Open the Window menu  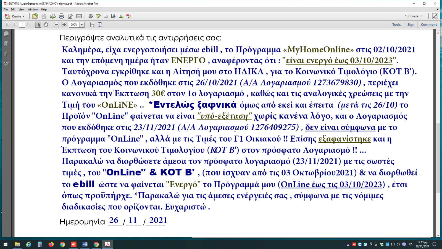pyautogui.click(x=33, y=9)
